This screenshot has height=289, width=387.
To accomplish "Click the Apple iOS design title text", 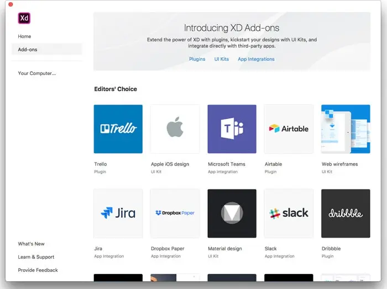I will coord(170,164).
